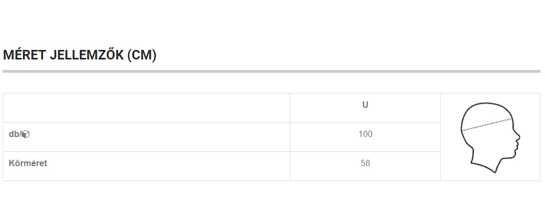Click the 100 pieces-per-box value
Viewport: 545px width, 223px height.
(365, 134)
